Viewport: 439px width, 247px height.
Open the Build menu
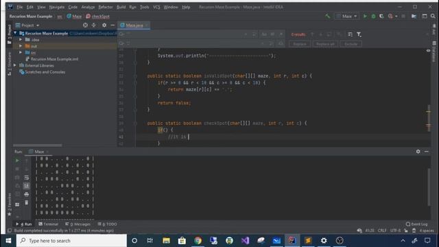121,7
